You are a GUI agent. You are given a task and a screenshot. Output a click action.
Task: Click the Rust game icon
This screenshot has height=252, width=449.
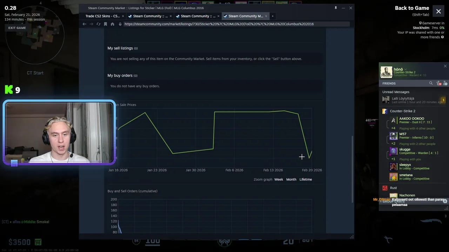(x=385, y=188)
